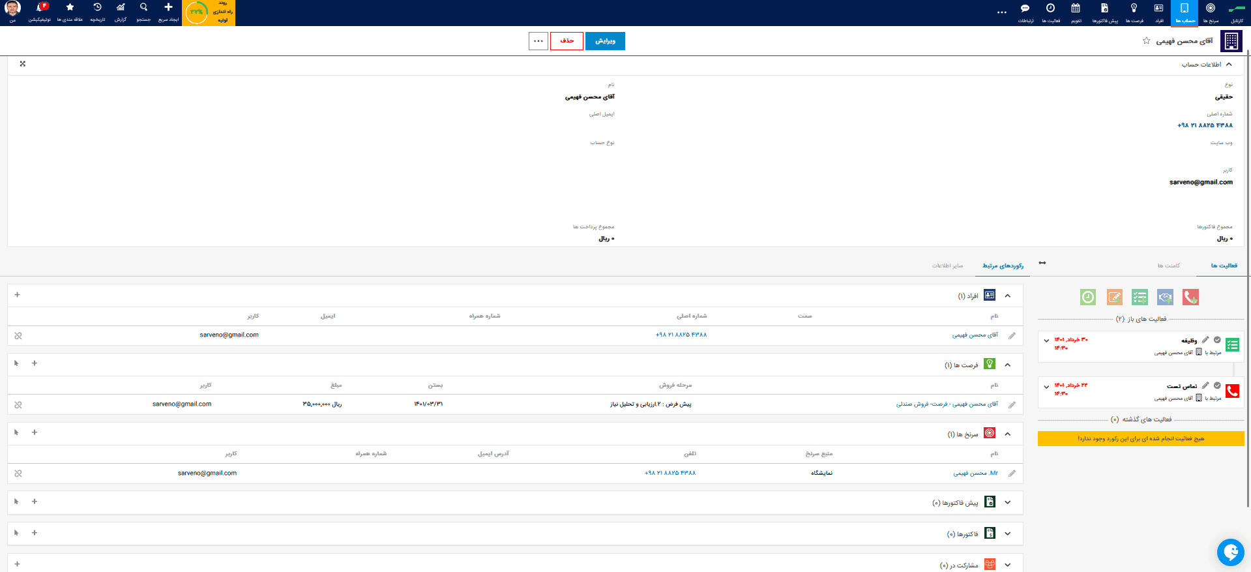Expand the مشارکت در (0) section
Image resolution: width=1251 pixels, height=572 pixels.
pos(1008,565)
